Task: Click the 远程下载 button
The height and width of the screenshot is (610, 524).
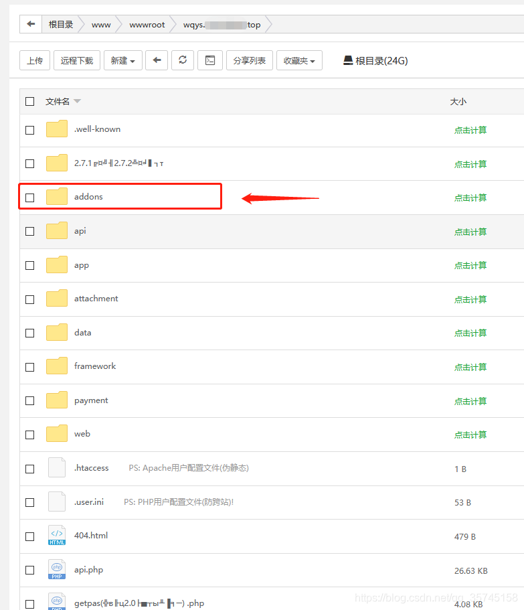Action: 77,60
